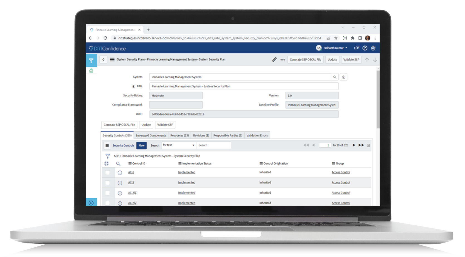
Task: Open the 'for text' search dropdown
Action: coord(178,145)
